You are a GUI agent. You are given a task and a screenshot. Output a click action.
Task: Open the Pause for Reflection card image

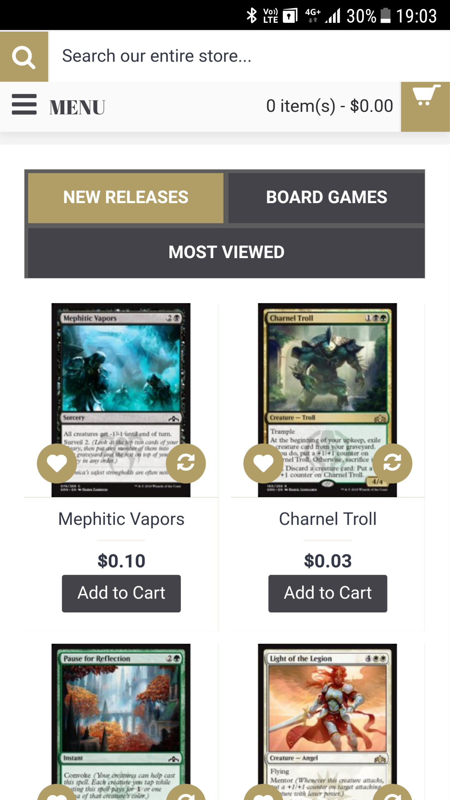coord(121,722)
